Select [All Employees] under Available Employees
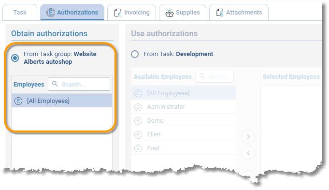The width and height of the screenshot is (329, 190). point(184,93)
